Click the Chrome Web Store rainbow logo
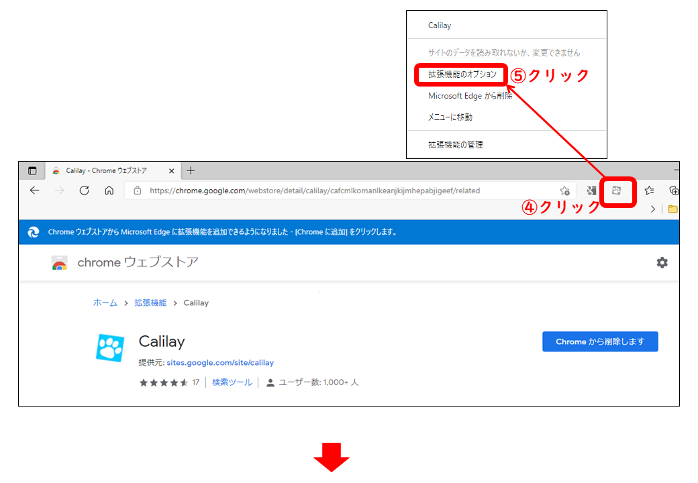 [x=59, y=263]
